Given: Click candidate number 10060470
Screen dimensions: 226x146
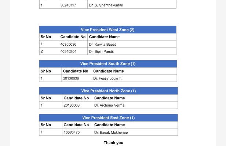Looking at the screenshot, I should (x=72, y=132).
